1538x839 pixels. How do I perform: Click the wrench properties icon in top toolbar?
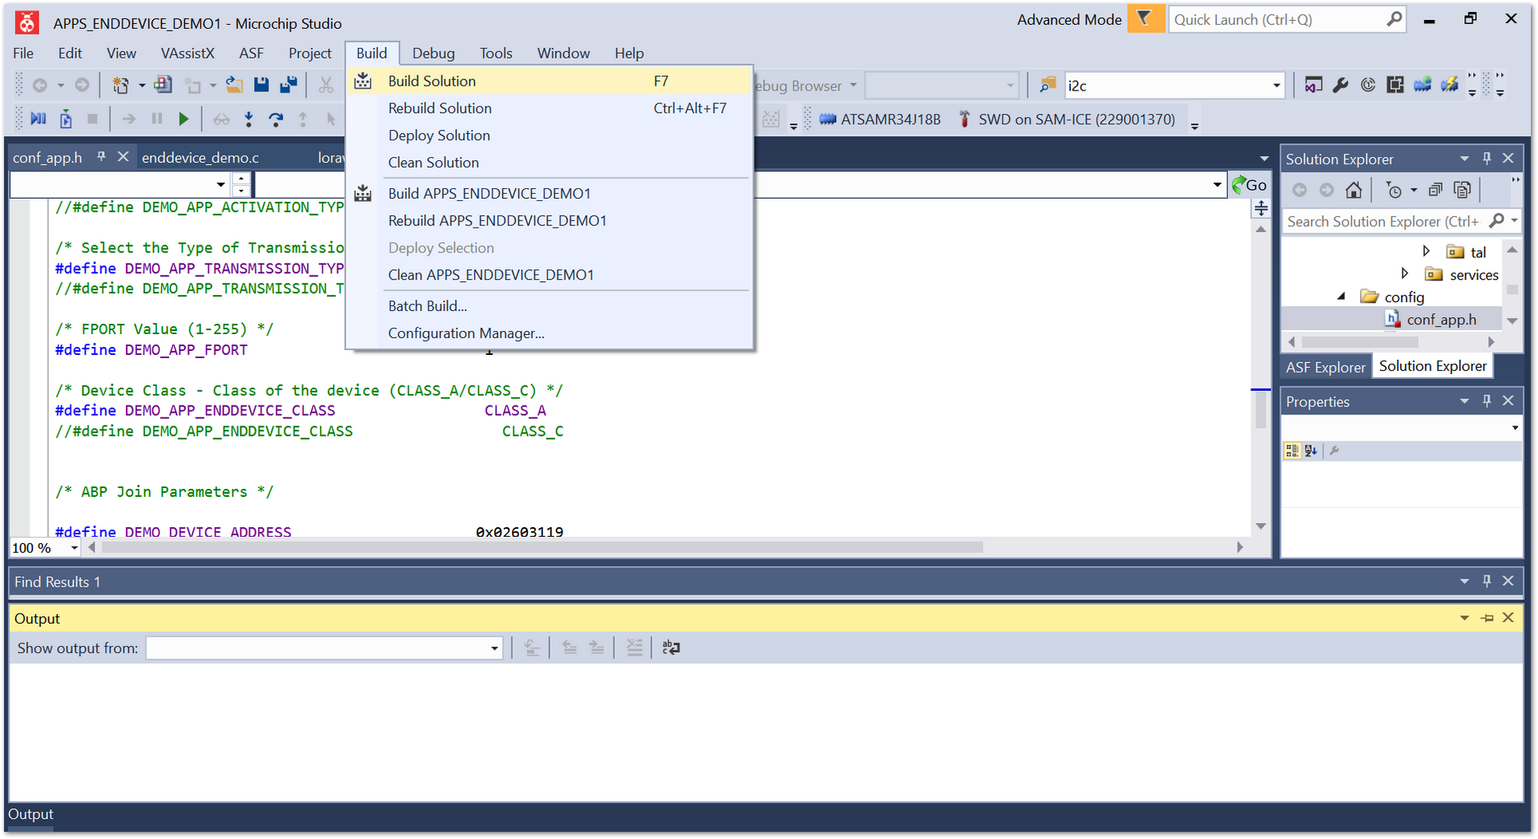[1340, 85]
